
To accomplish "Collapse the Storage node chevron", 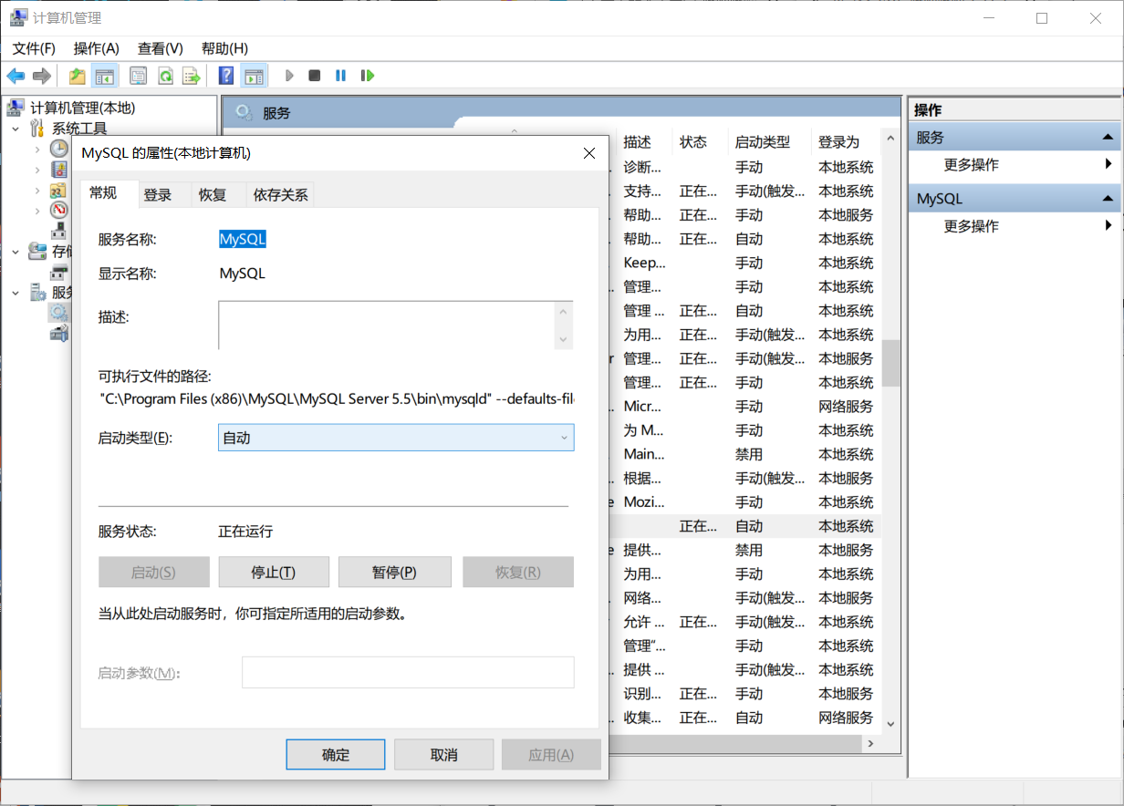I will coord(16,251).
